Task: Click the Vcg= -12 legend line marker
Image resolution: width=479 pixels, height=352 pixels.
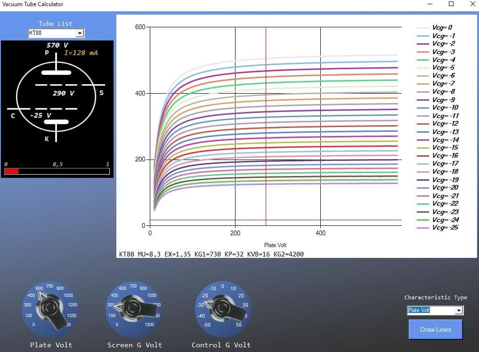Action: (x=422, y=124)
